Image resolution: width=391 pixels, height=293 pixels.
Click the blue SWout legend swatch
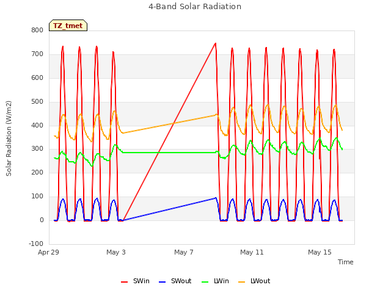point(162,282)
